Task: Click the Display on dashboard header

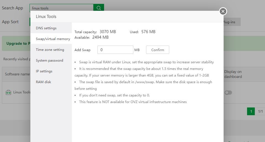Action: click(233, 74)
